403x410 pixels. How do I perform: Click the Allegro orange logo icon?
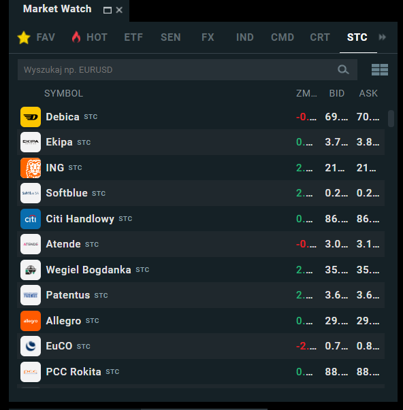point(31,321)
